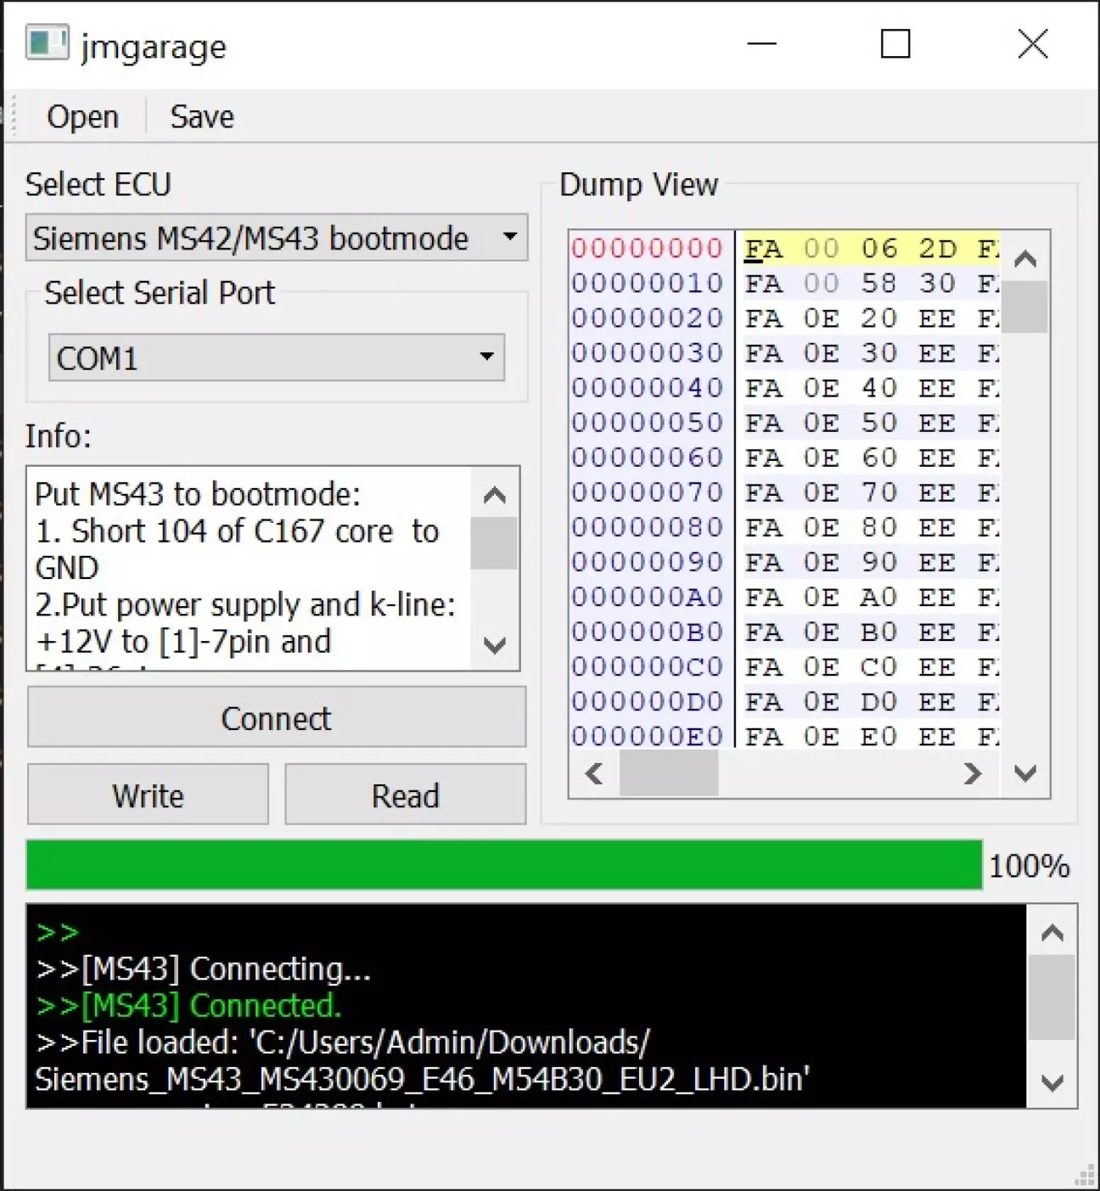Click the '2.Put power supply and k-line:' text

(x=245, y=604)
